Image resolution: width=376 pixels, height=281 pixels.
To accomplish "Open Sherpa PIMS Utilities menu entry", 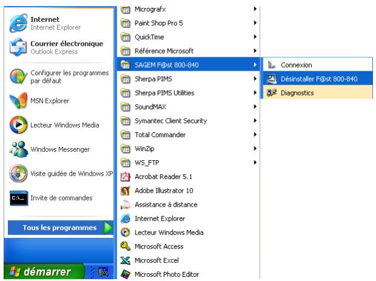I will tap(188, 93).
